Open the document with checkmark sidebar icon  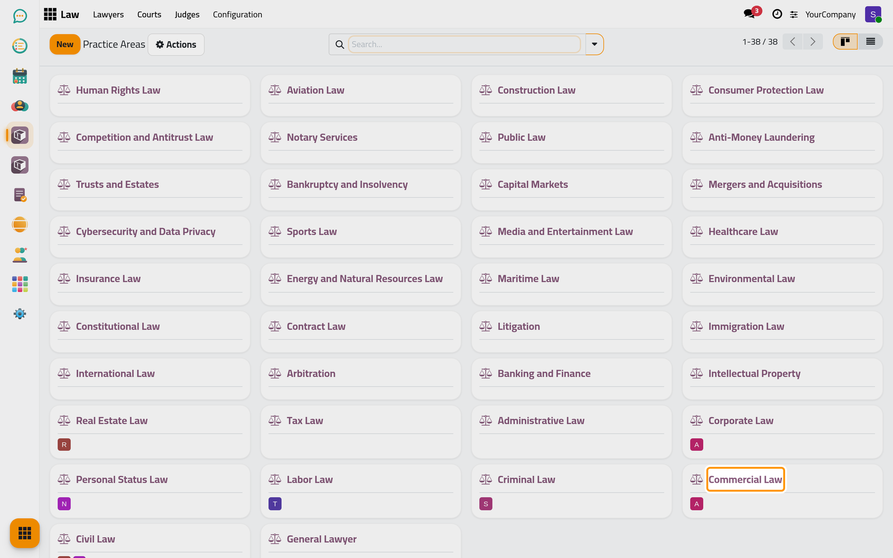(x=20, y=195)
